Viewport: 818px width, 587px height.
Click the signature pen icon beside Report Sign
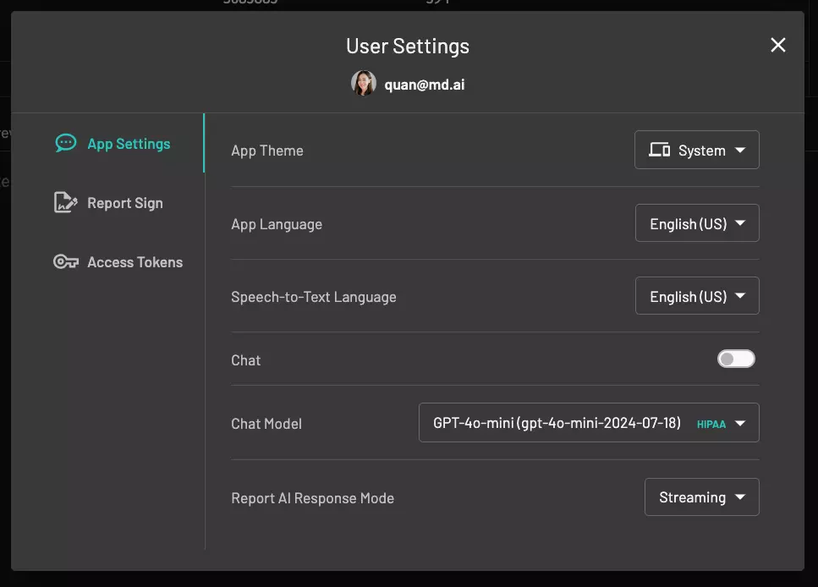coord(65,202)
